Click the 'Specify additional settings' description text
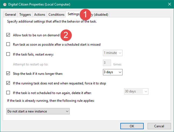 pyautogui.click(x=52, y=21)
